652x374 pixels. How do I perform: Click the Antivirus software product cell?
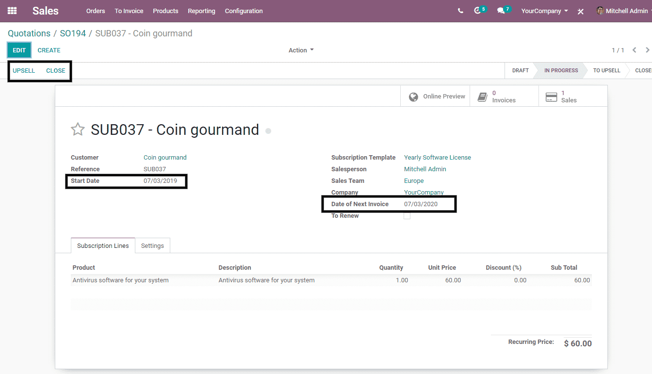click(120, 280)
